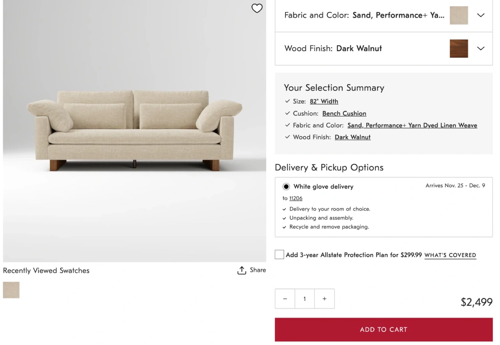Click the Sand fabric color swatch
This screenshot has height=345, width=500.
[x=459, y=15]
